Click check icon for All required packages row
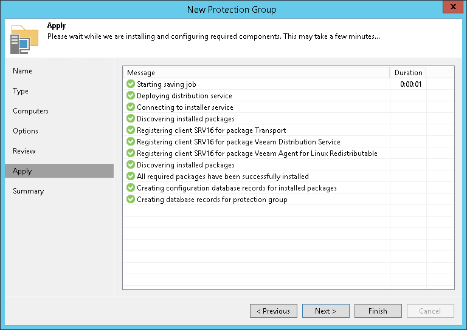The width and height of the screenshot is (467, 330). [131, 176]
